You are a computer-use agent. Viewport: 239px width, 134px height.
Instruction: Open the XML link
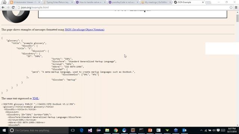click(x=35, y=98)
